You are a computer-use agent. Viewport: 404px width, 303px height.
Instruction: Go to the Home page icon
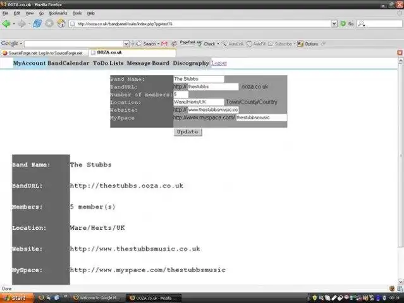[61, 23]
